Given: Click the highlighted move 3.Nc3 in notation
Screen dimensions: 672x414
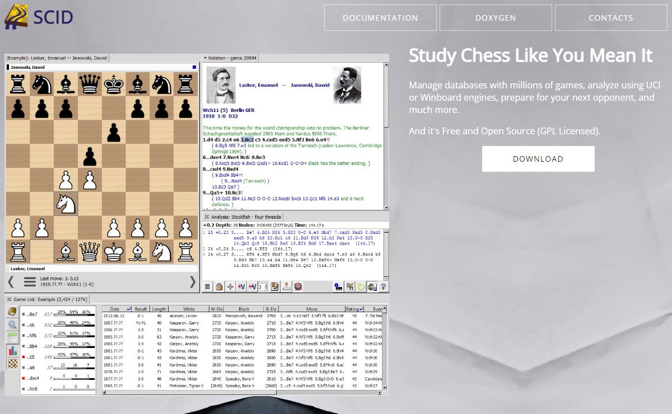Looking at the screenshot, I should (248, 140).
